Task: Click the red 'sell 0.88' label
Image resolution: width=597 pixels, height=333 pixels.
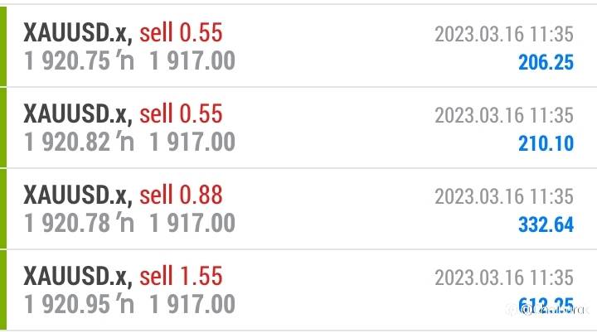Action: click(x=181, y=195)
